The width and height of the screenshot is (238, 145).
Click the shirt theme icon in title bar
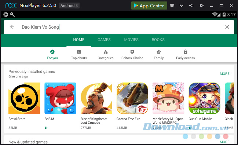pos(172,6)
